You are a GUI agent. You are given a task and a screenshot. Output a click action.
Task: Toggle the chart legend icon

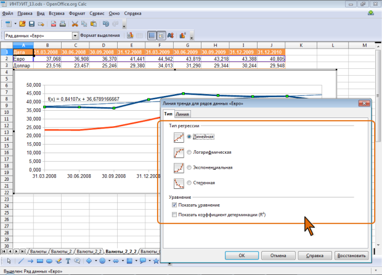[x=161, y=36]
